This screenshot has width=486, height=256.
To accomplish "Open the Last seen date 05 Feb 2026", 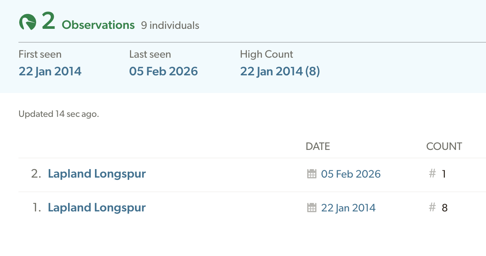I will click(163, 71).
